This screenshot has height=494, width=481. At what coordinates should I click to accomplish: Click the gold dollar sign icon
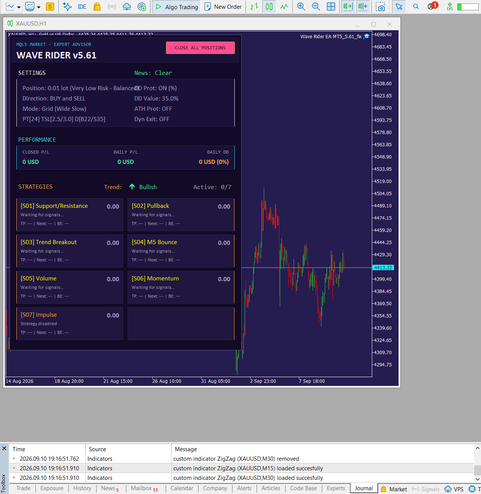click(x=50, y=6)
